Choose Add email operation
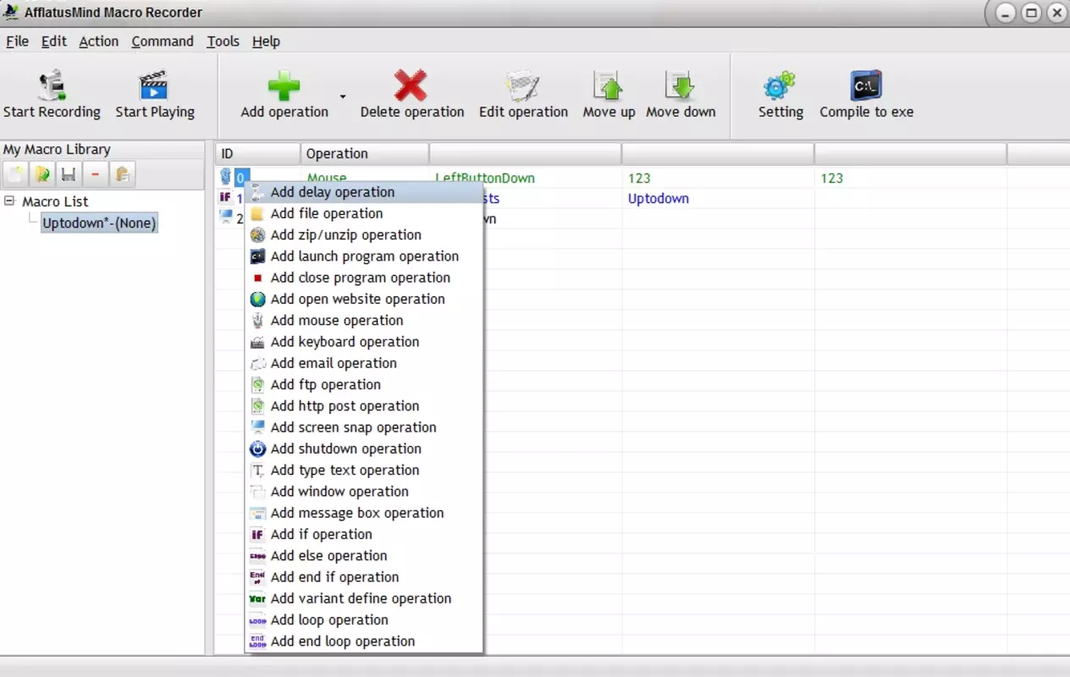This screenshot has width=1070, height=677. coord(364,363)
